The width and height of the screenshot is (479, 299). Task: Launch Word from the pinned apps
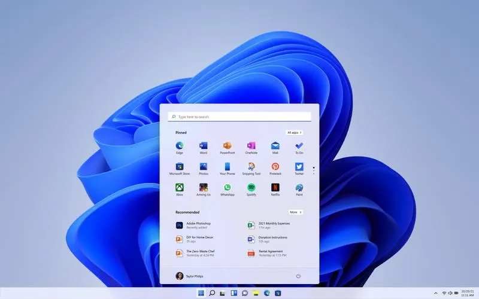204,148
